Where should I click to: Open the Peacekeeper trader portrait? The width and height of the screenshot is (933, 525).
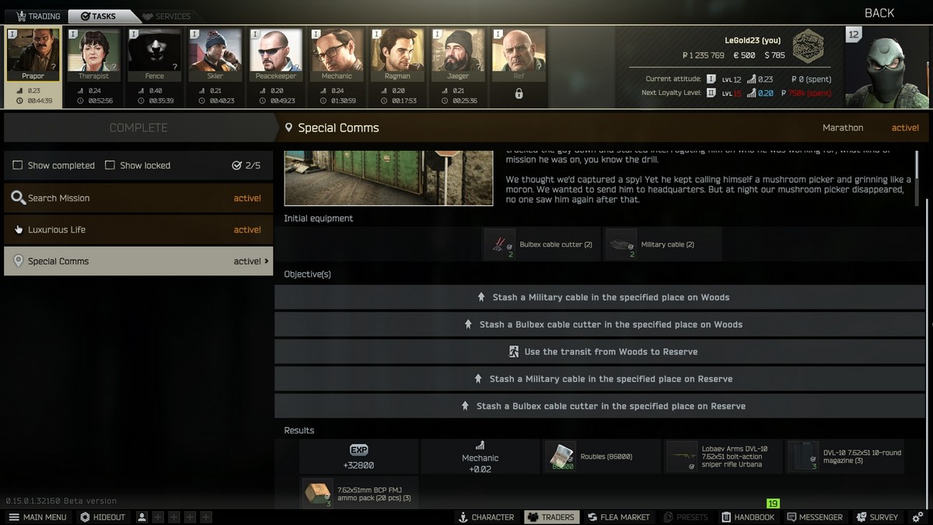(x=276, y=56)
